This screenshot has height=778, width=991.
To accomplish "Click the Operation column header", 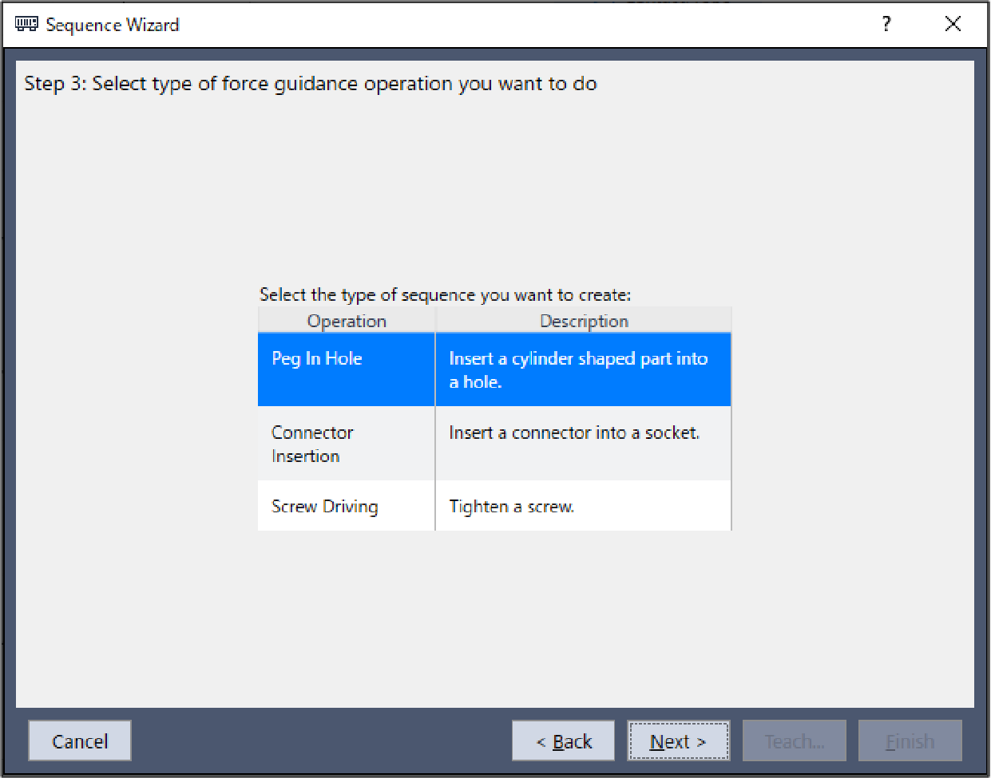I will [347, 321].
